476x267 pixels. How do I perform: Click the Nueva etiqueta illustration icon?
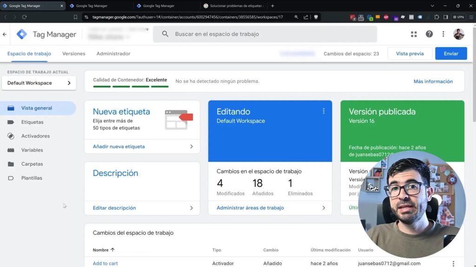179,120
